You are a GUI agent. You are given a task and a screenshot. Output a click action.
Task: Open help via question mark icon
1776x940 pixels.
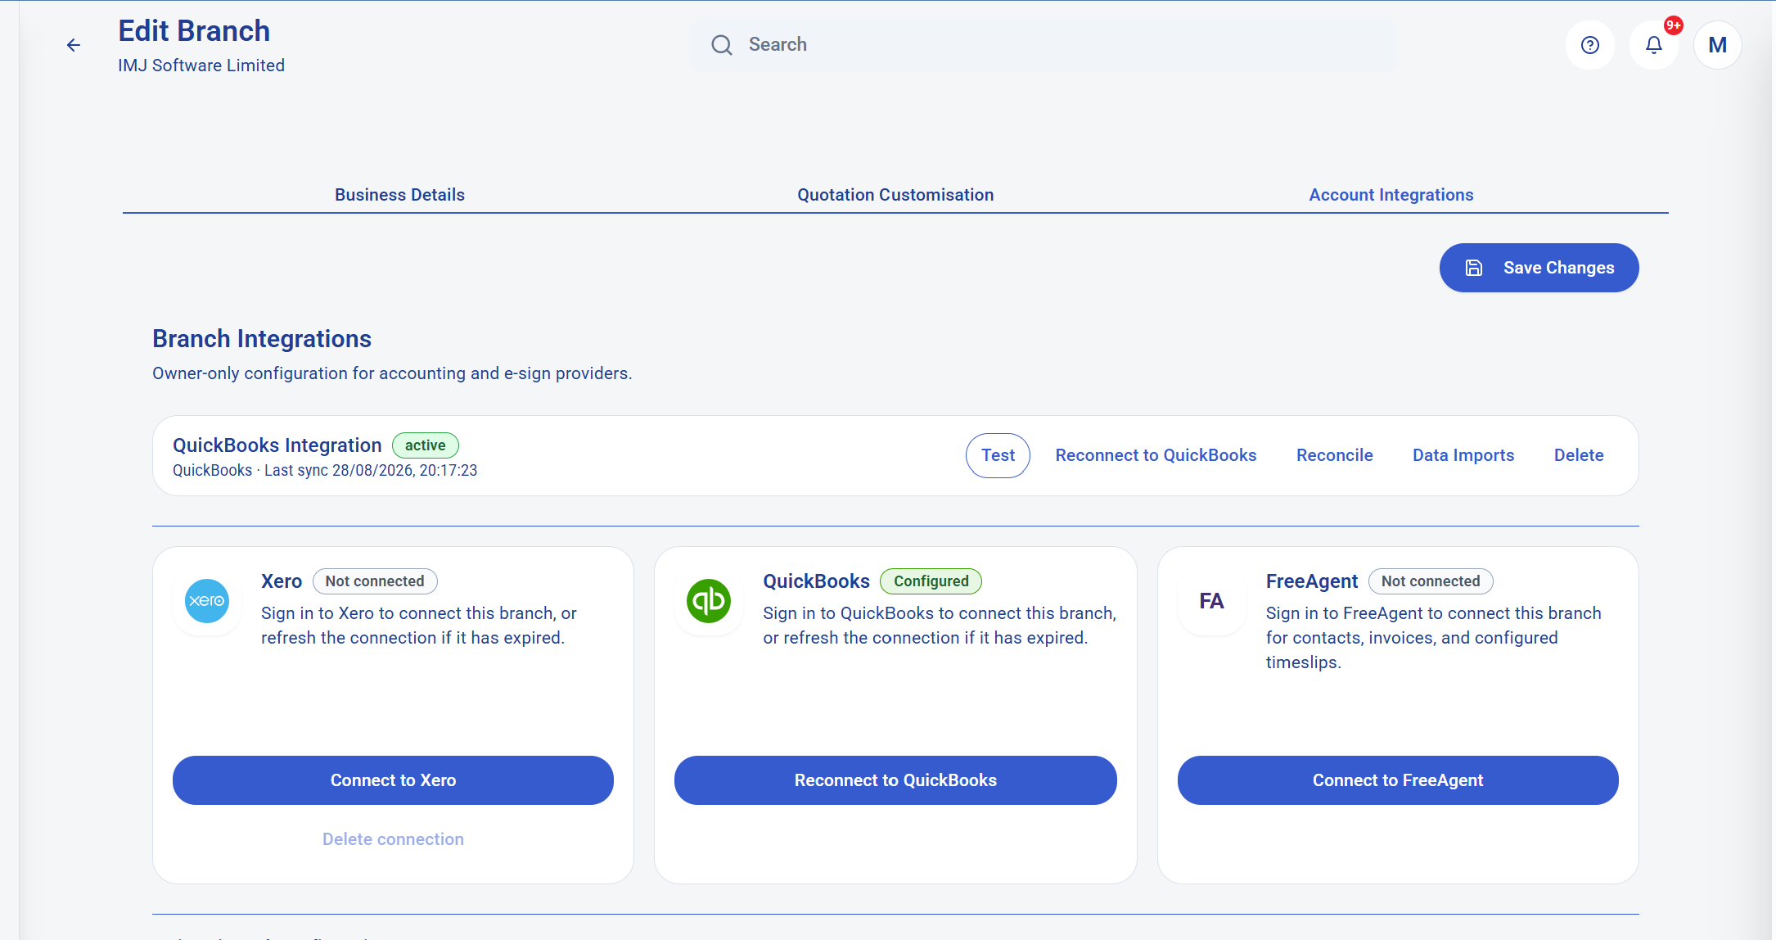pyautogui.click(x=1589, y=45)
